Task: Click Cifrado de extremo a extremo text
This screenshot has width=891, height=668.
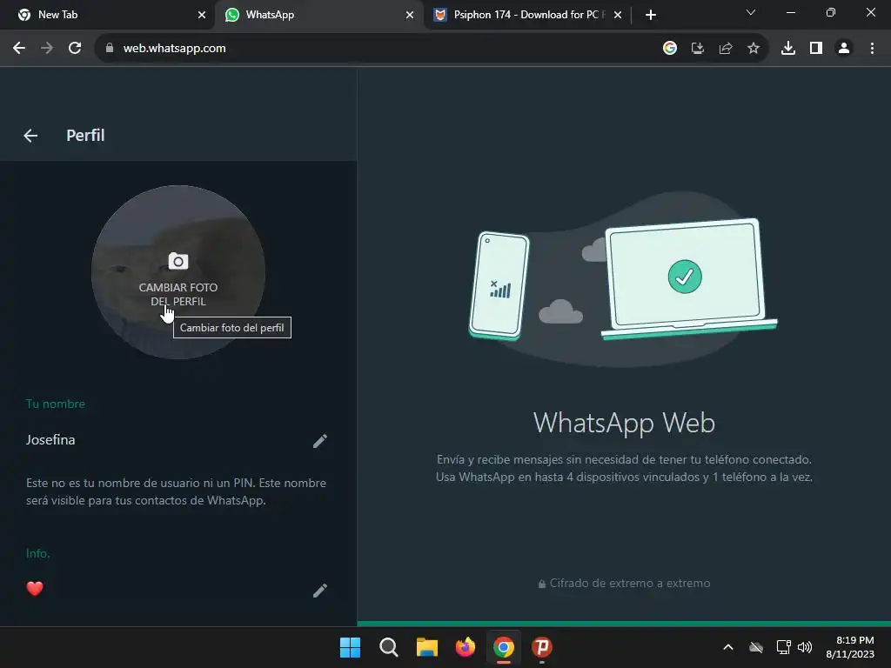Action: 630,584
